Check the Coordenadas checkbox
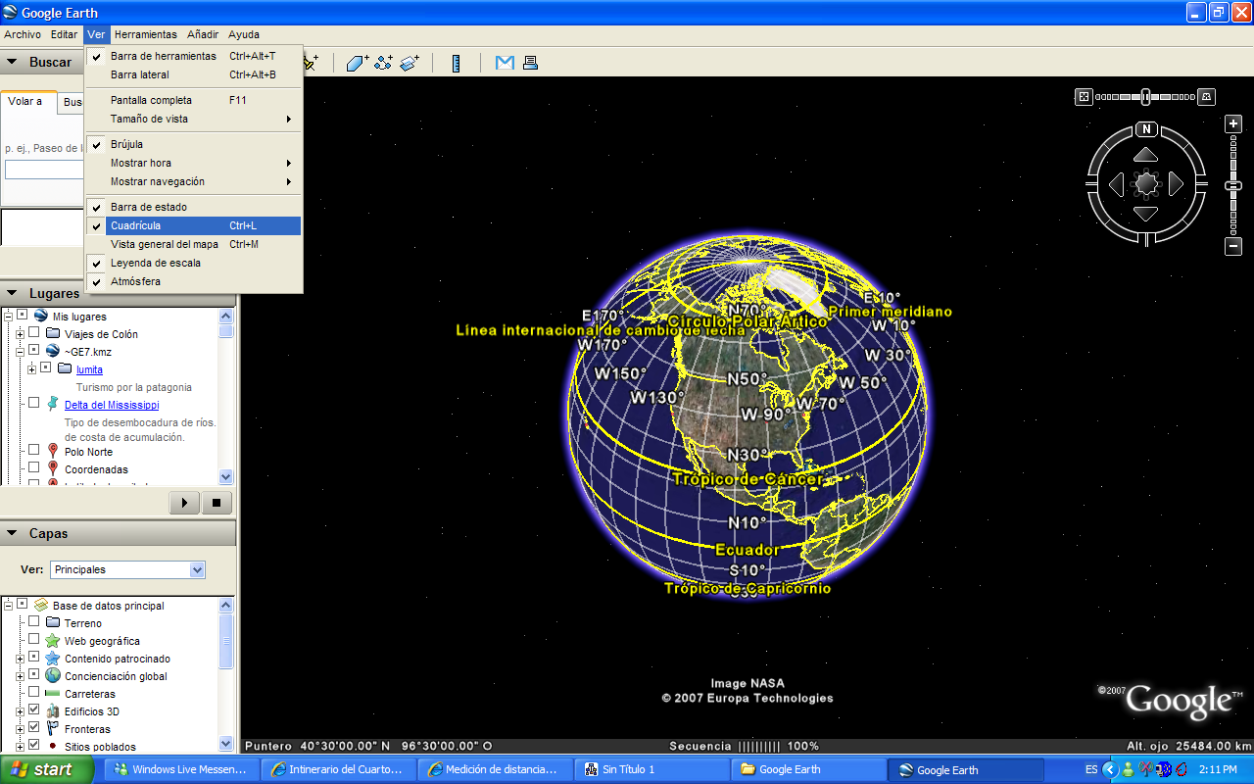1254x784 pixels. [34, 467]
